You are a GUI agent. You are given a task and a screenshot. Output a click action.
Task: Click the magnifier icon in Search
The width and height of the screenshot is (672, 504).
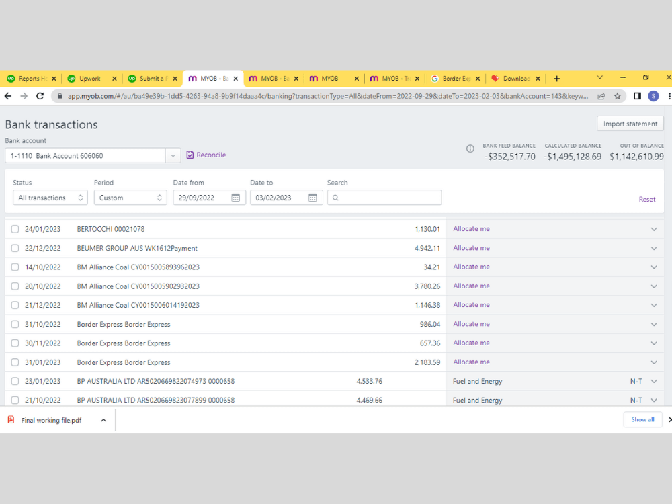click(x=335, y=198)
